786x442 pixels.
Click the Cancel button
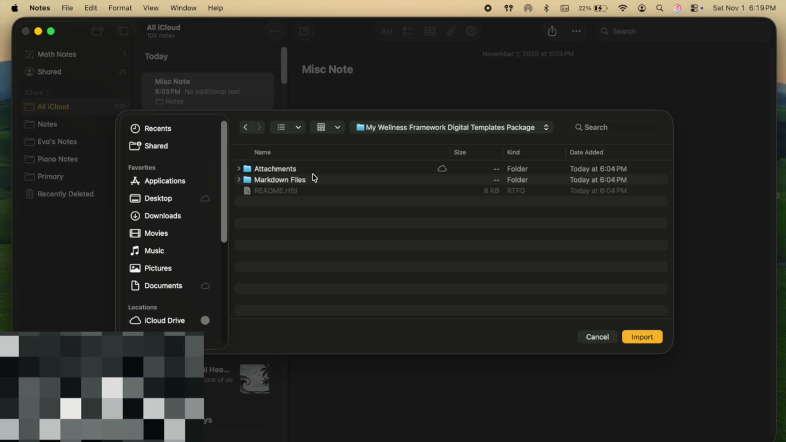point(597,337)
